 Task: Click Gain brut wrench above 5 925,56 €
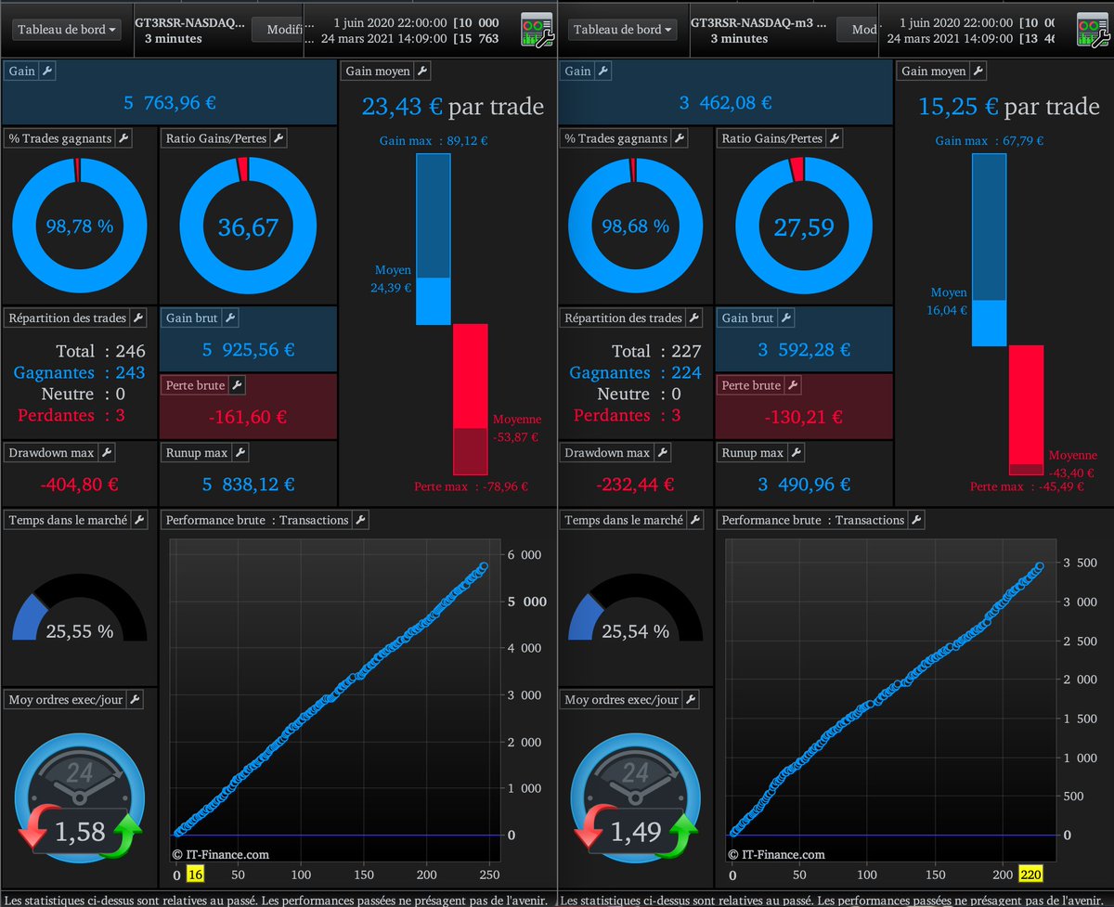[230, 317]
